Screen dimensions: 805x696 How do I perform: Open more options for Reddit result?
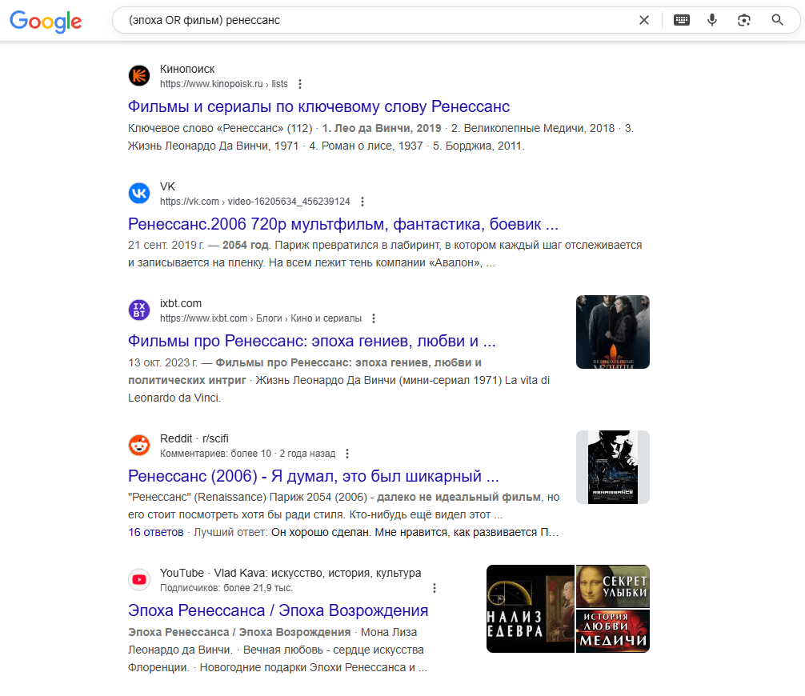click(x=347, y=454)
